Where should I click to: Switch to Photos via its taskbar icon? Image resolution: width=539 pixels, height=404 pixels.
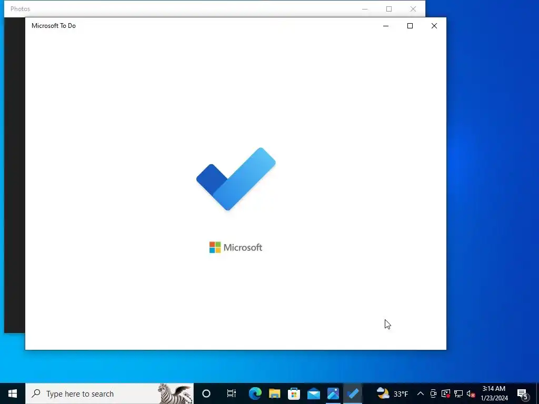pos(333,393)
